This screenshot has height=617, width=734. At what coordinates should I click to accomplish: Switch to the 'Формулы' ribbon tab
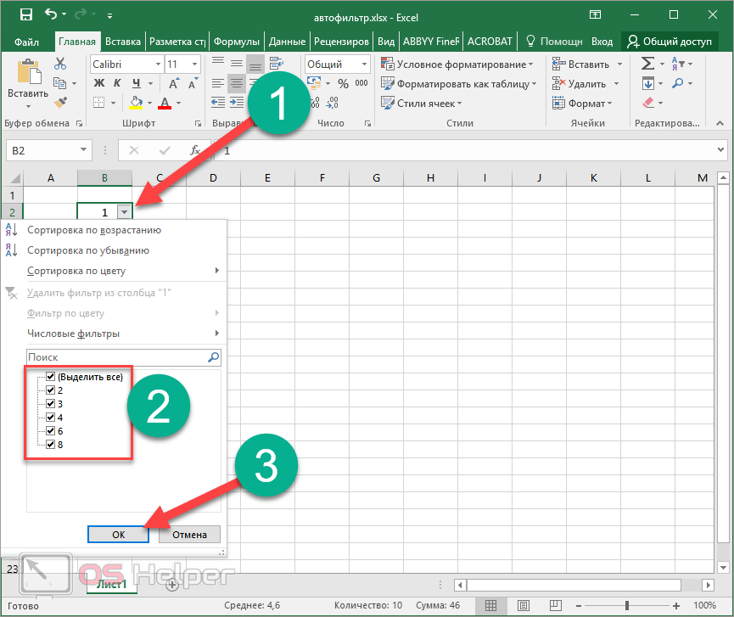point(236,42)
